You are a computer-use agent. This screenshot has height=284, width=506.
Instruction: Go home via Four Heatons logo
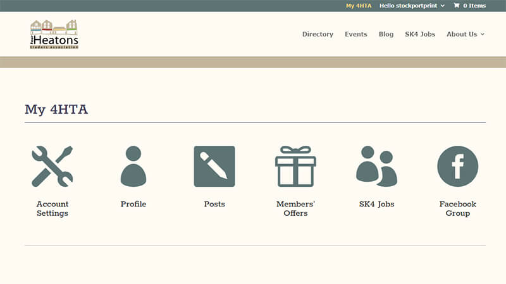[x=54, y=34]
